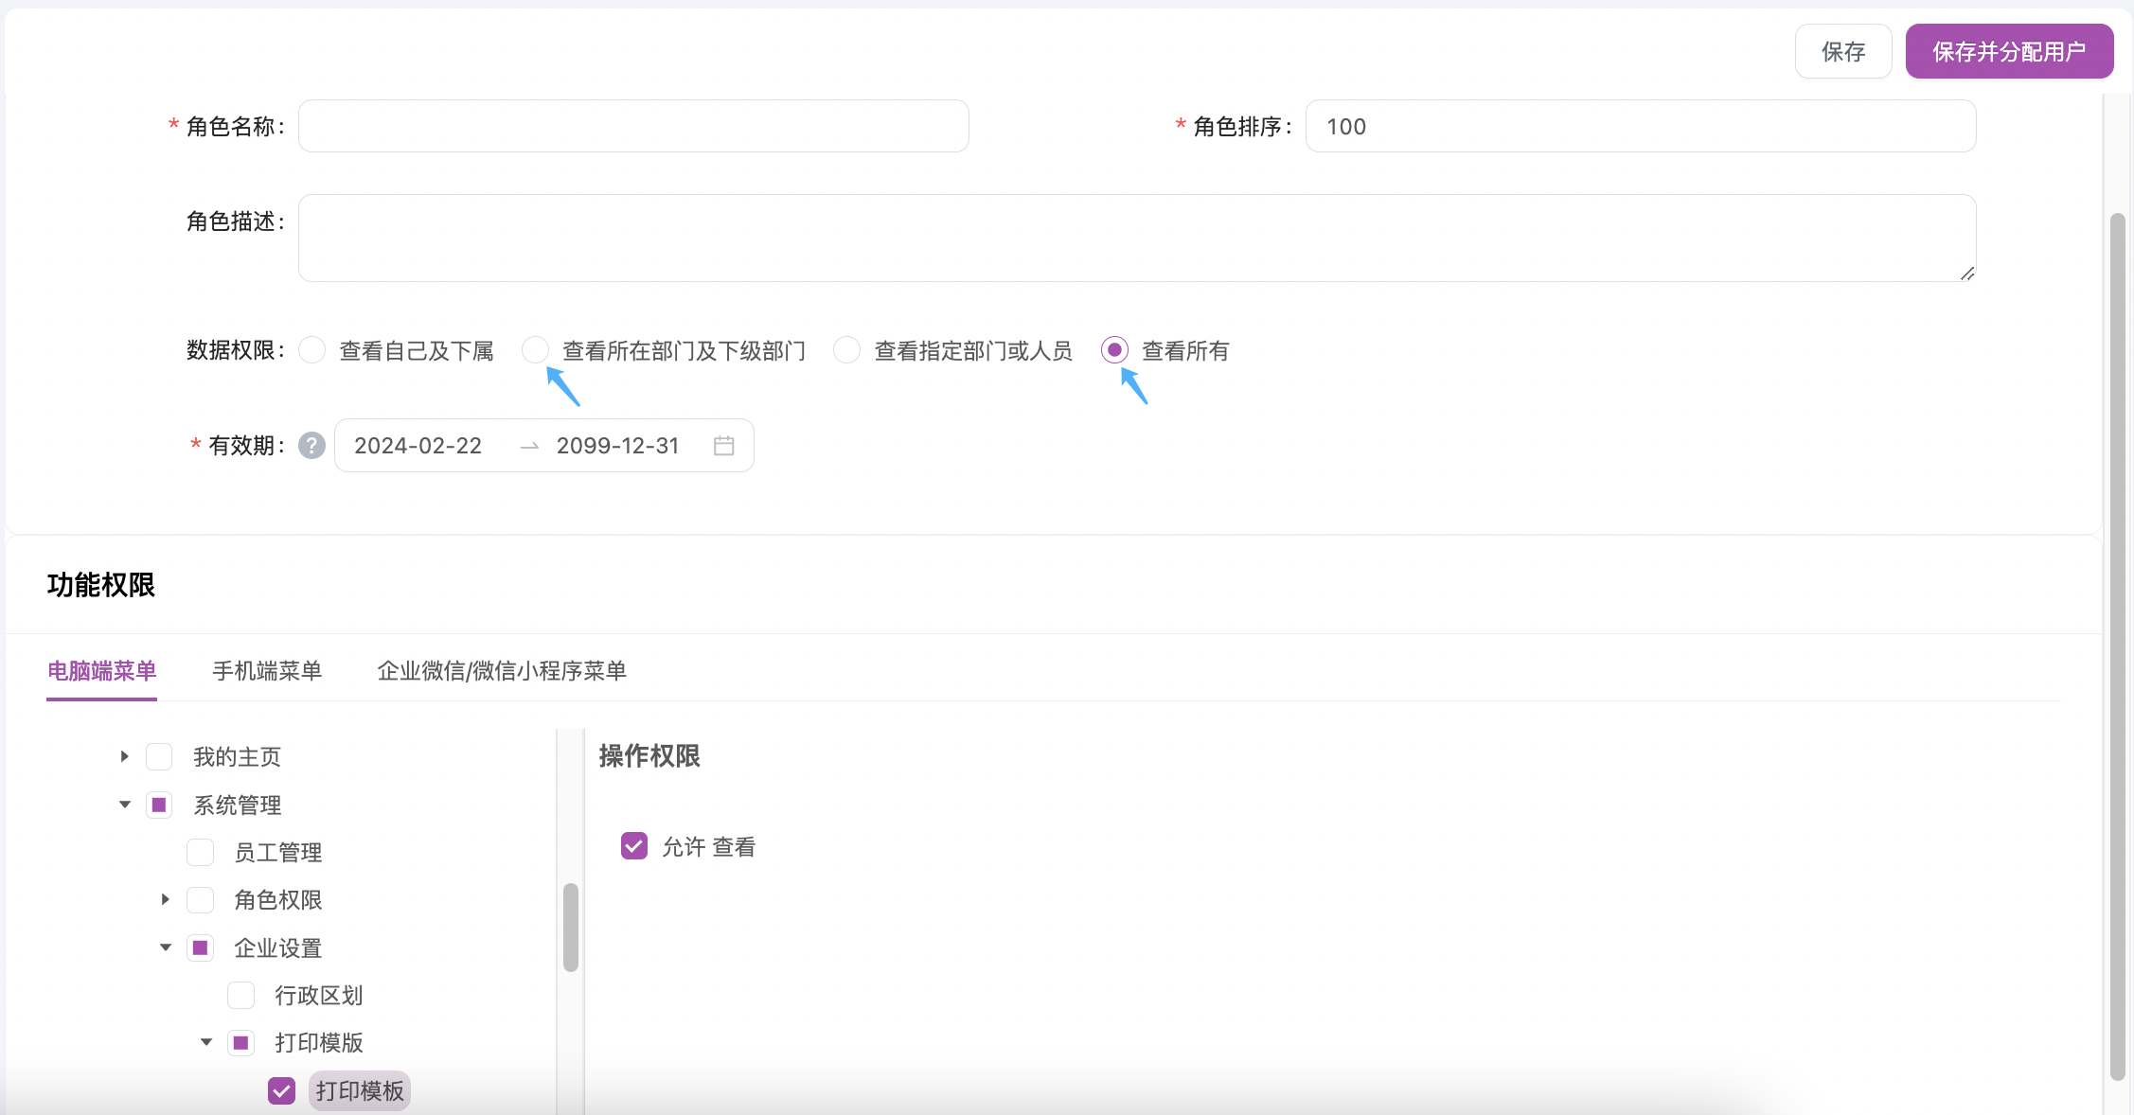This screenshot has width=2134, height=1115.
Task: Focus the 角色名称 input field
Action: coord(633,126)
